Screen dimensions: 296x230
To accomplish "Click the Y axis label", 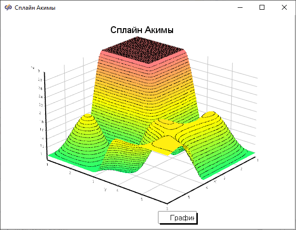I will pos(104,189).
